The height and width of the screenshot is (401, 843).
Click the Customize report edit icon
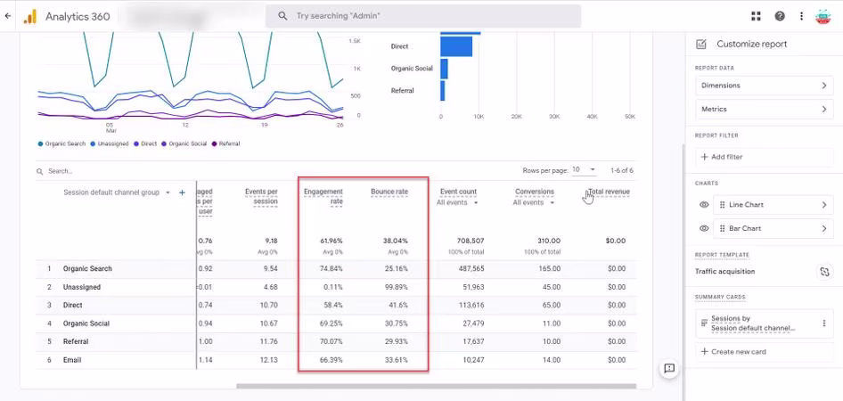point(701,44)
